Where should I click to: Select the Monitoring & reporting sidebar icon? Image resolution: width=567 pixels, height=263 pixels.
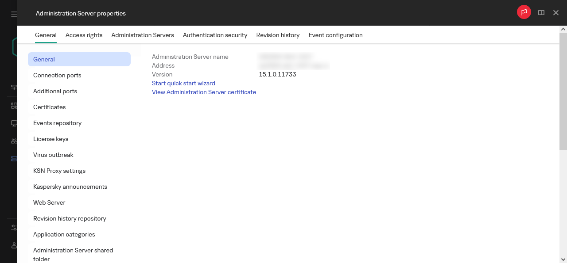[x=13, y=88]
